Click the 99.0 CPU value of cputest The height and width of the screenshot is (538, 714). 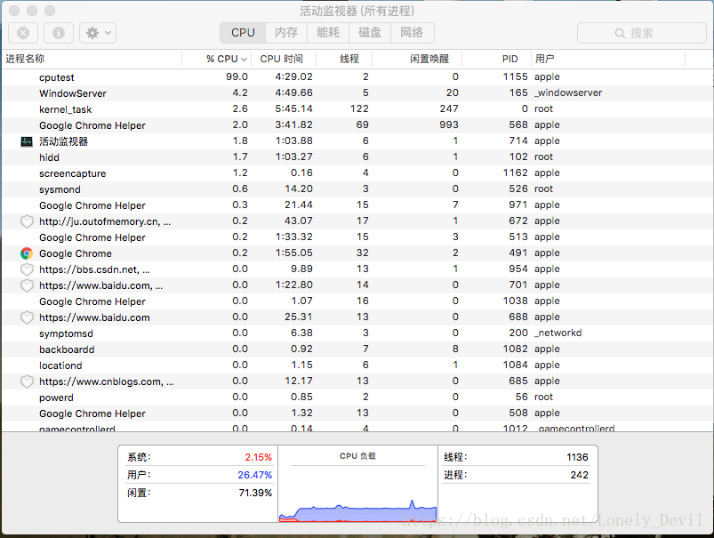(237, 76)
